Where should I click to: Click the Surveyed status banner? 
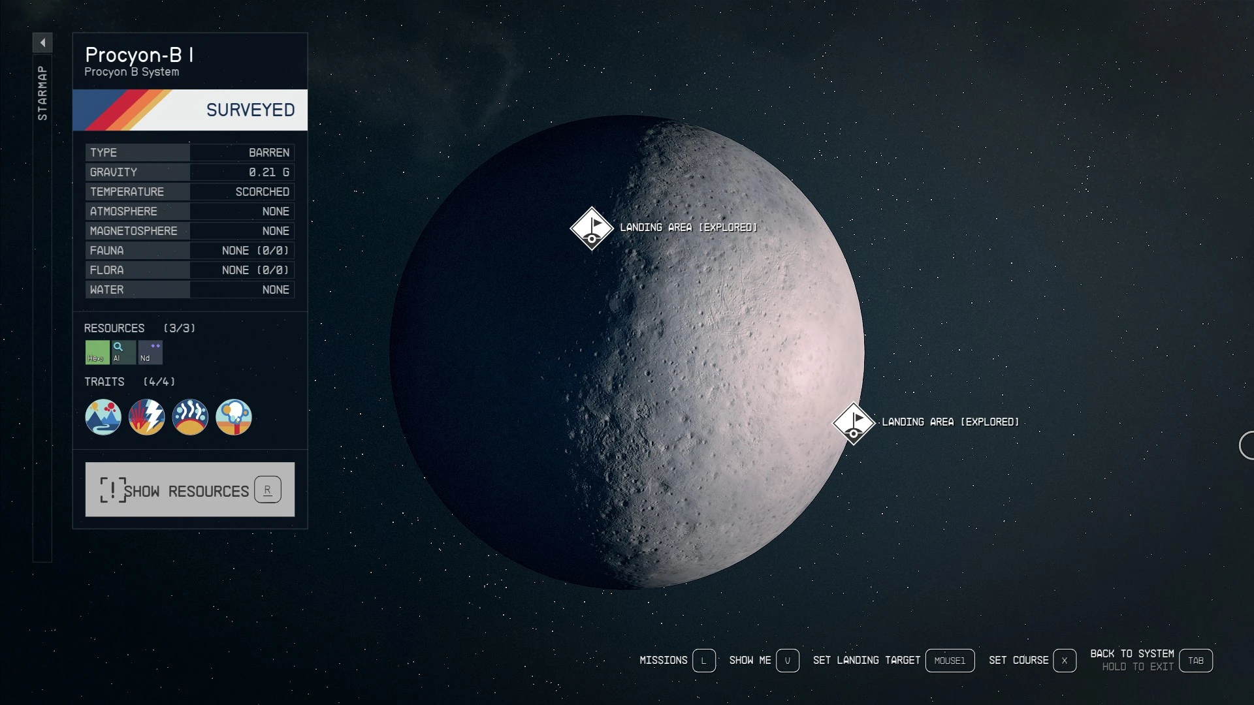click(190, 110)
